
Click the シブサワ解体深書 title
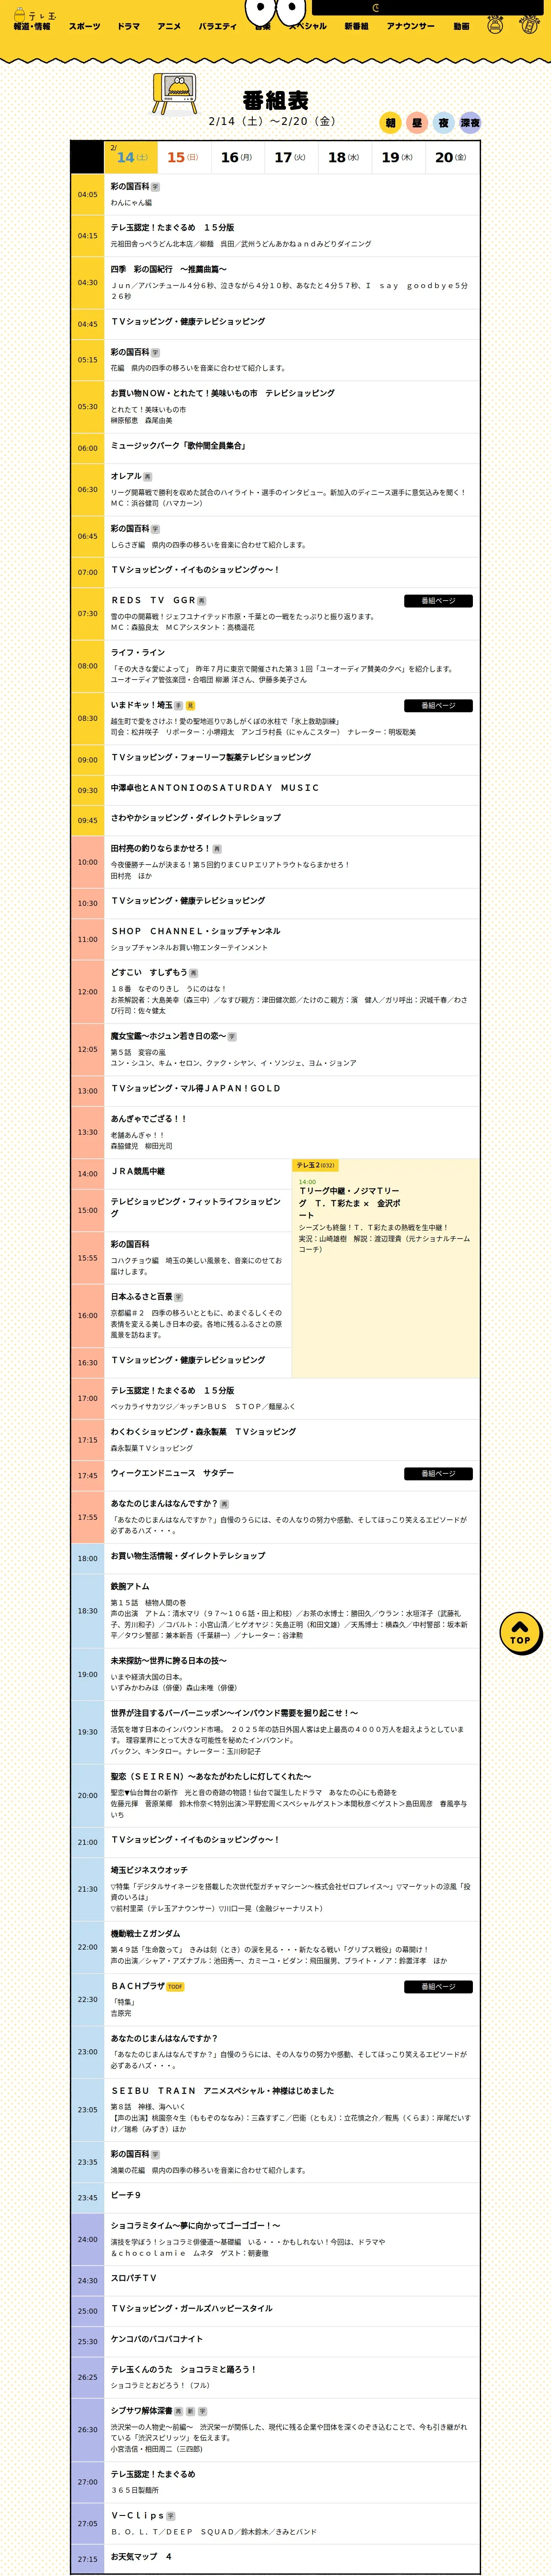click(141, 2411)
